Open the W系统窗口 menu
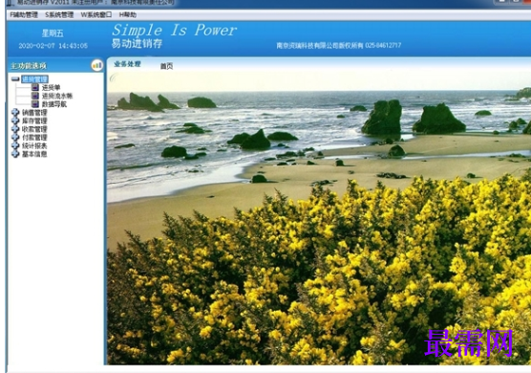 (96, 15)
